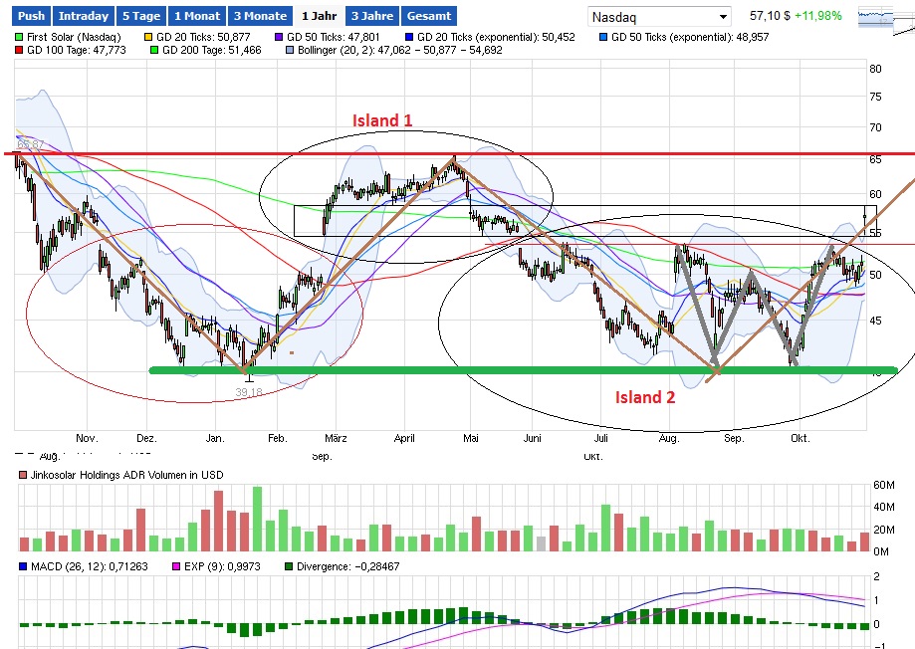
Task: Select the 5 Tage tab
Action: click(x=141, y=16)
